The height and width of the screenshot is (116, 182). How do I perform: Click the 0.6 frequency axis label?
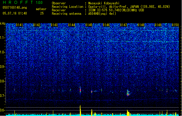click(3, 110)
